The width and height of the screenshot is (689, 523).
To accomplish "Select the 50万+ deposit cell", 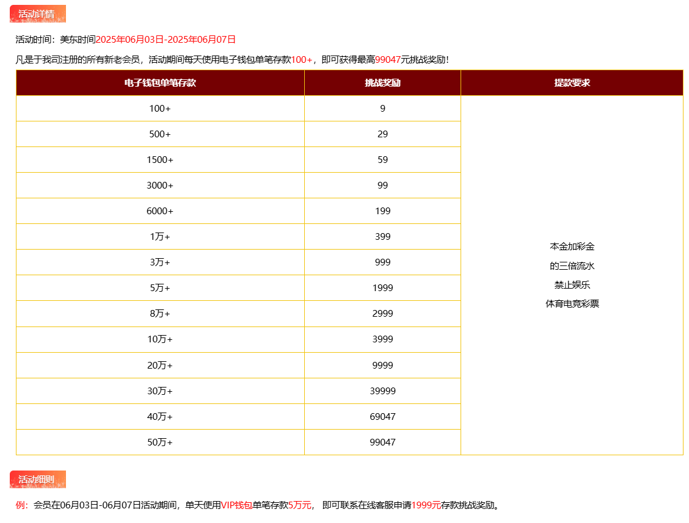I will (x=160, y=442).
